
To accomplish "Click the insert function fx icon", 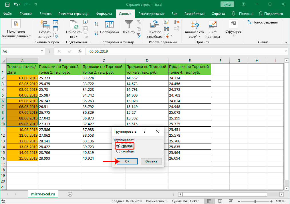I will click(x=80, y=51).
